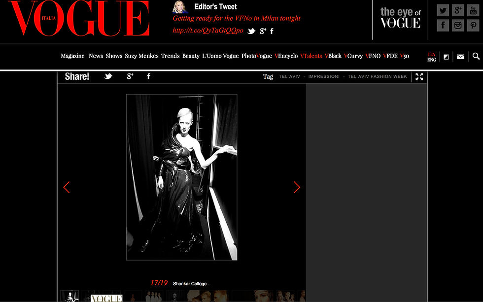Open Vogue YouTube channel icon
The width and height of the screenshot is (483, 302).
click(473, 10)
